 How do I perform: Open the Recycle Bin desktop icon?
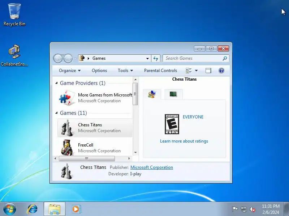[14, 15]
